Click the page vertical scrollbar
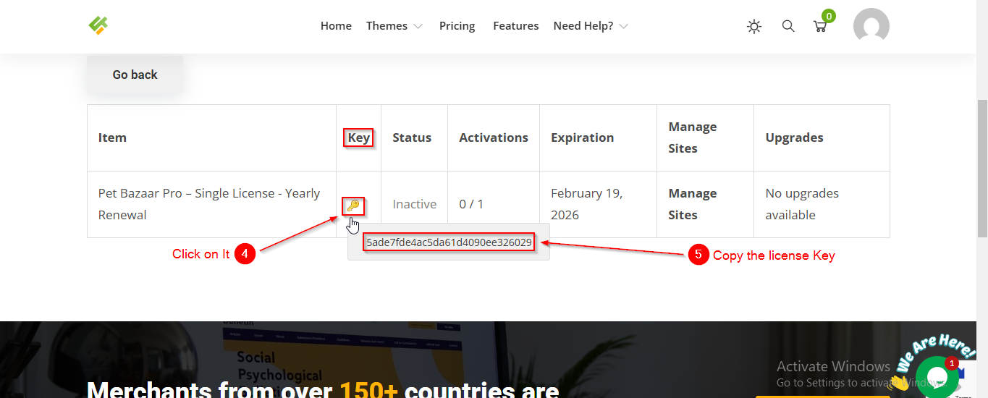 click(x=982, y=168)
